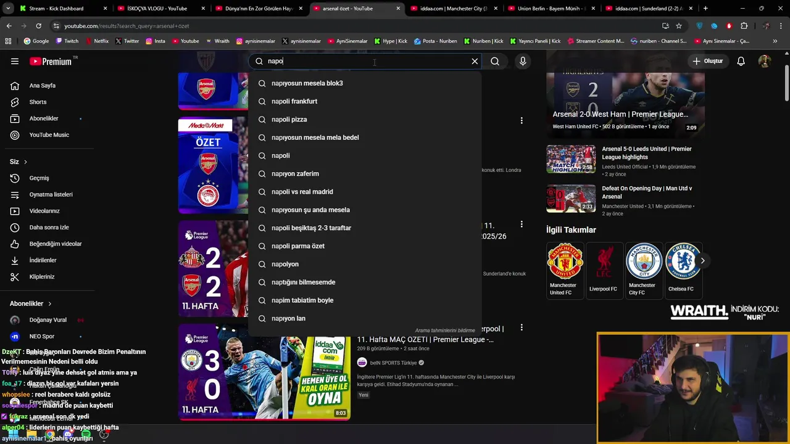
Task: Reload the page
Action: (x=38, y=26)
